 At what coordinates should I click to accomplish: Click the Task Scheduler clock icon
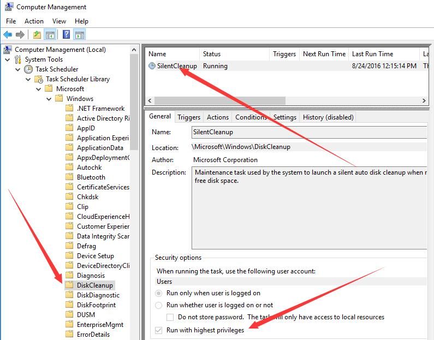pos(28,69)
